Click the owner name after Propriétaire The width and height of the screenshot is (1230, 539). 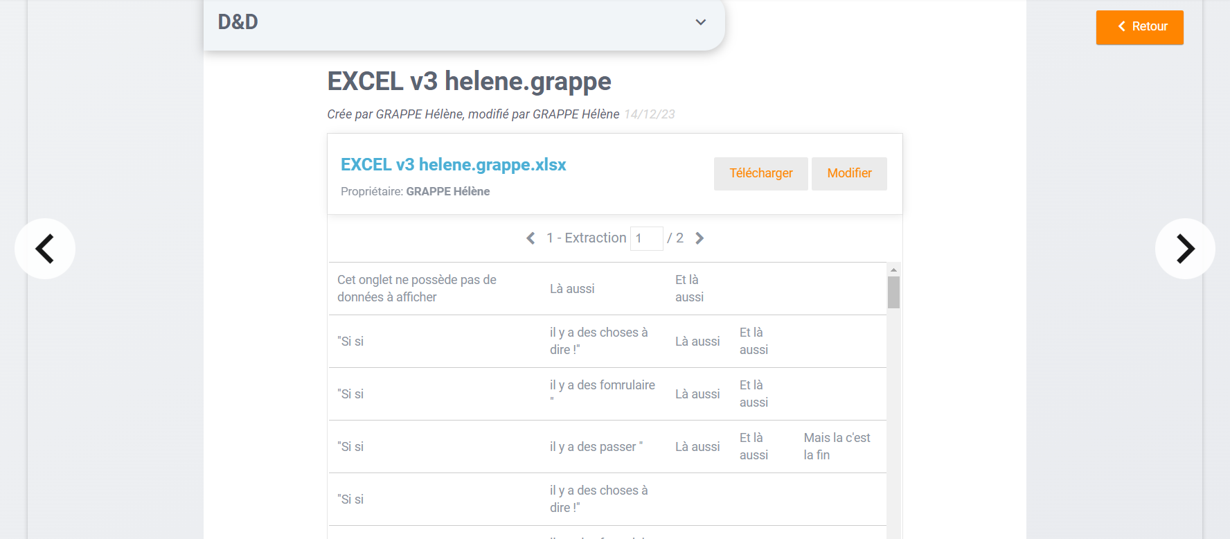[447, 192]
